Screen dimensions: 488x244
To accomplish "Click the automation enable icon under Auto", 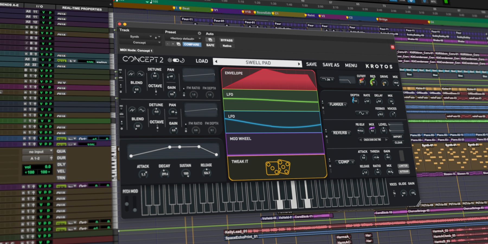I will click(210, 40).
